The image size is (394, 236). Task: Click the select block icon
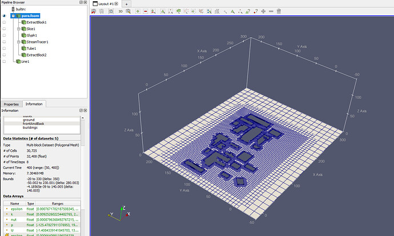tap(178, 11)
